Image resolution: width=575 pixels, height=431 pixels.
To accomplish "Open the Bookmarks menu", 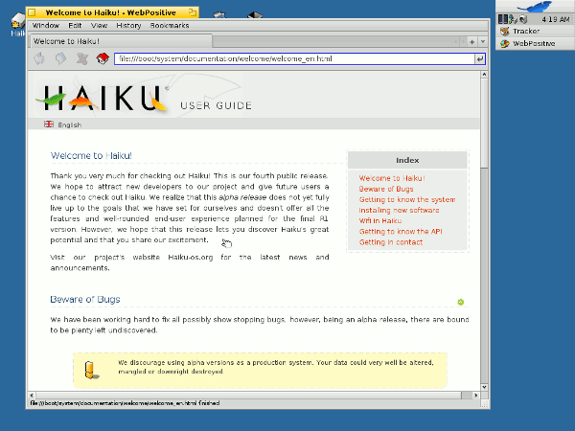I will click(x=170, y=26).
